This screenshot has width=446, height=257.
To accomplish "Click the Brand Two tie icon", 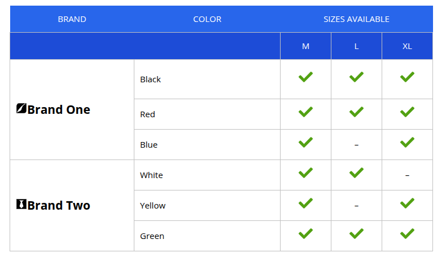I will click(21, 204).
